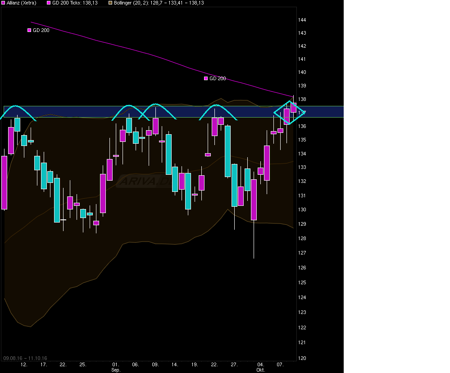Click the 22. date label before 25.
450x373 pixels.
[x=63, y=365]
